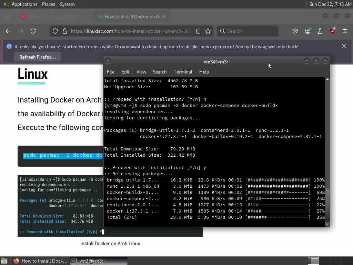Image resolution: width=353 pixels, height=265 pixels.
Task: Close the How to Install Docker tab
Action: click(164, 16)
